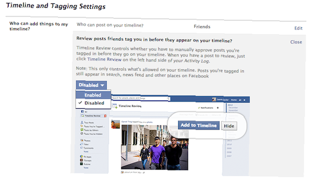312x178 pixels.
Task: Select Enabled in the dropdown menu
Action: tap(93, 95)
